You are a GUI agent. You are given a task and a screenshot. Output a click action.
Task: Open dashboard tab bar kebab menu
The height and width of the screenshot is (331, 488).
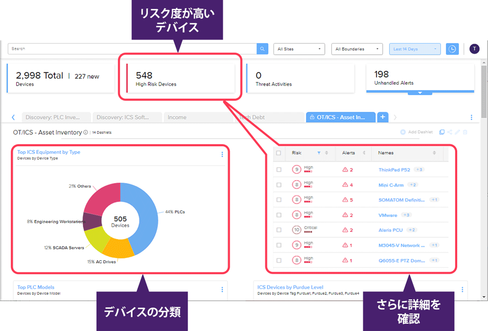coord(471,117)
